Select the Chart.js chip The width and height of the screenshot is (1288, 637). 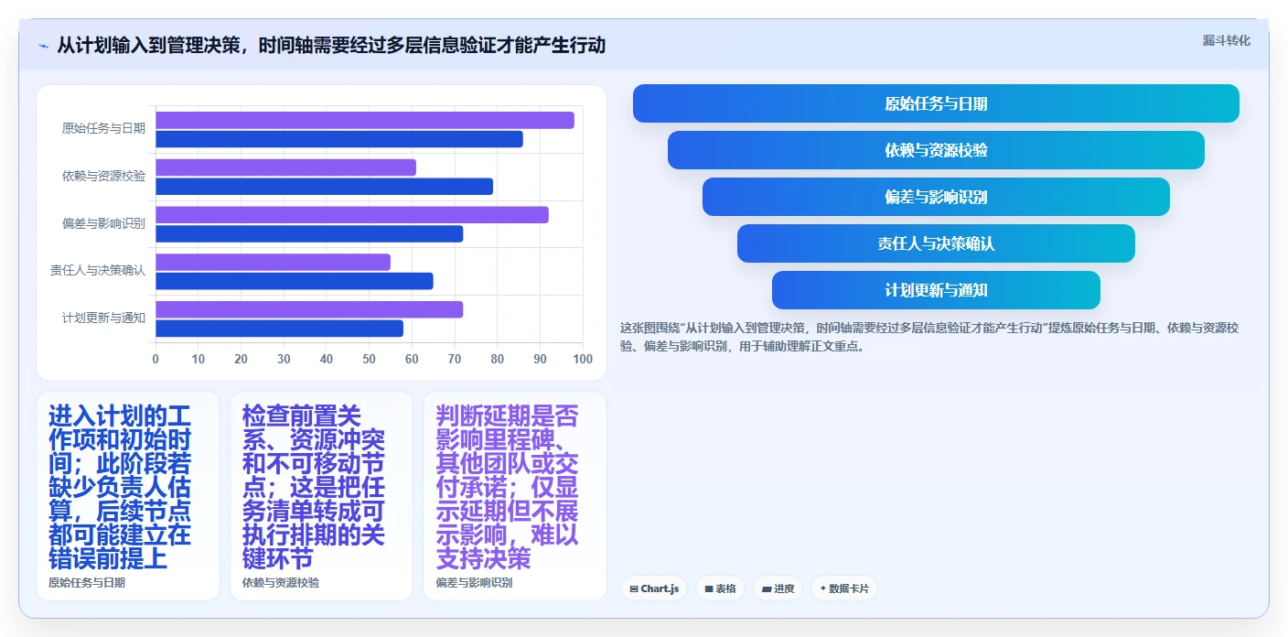(x=654, y=588)
